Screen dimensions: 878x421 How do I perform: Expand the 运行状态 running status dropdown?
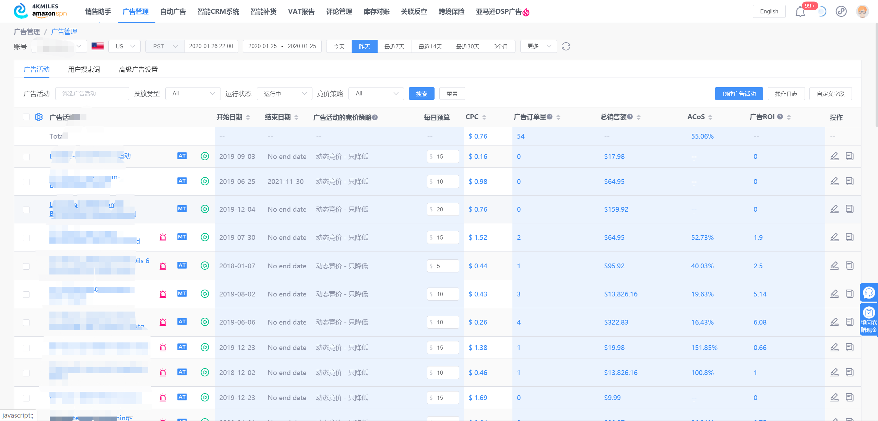pyautogui.click(x=284, y=93)
